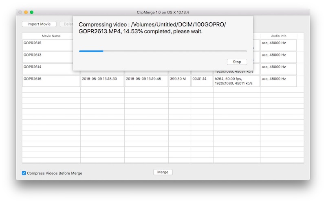This screenshot has width=326, height=203.
Task: Minimize the ClipMerge window with yellow button
Action: click(26, 12)
